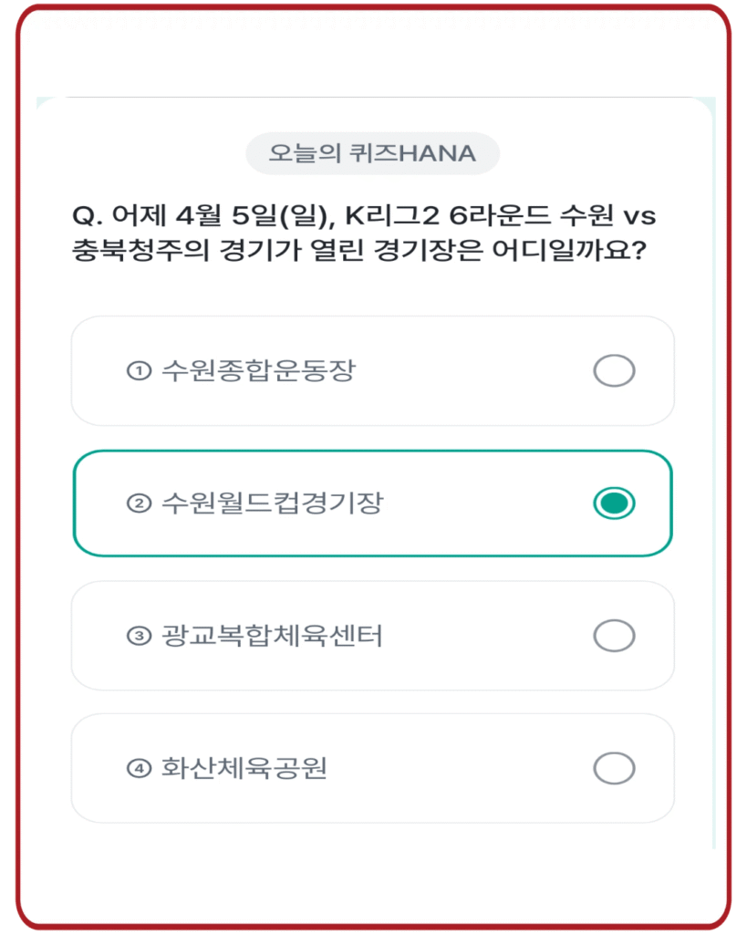747x934 pixels.
Task: Click the empty radio circle on the first card
Action: (616, 370)
